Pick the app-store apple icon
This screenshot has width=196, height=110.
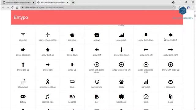coord(72,35)
